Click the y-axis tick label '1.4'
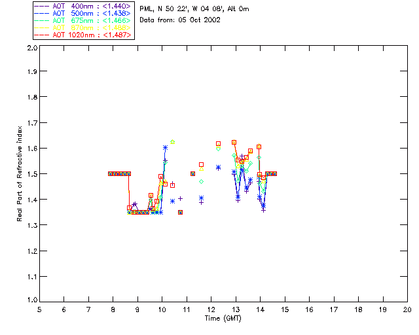Viewport: 419px width, 335px height. pyautogui.click(x=32, y=200)
